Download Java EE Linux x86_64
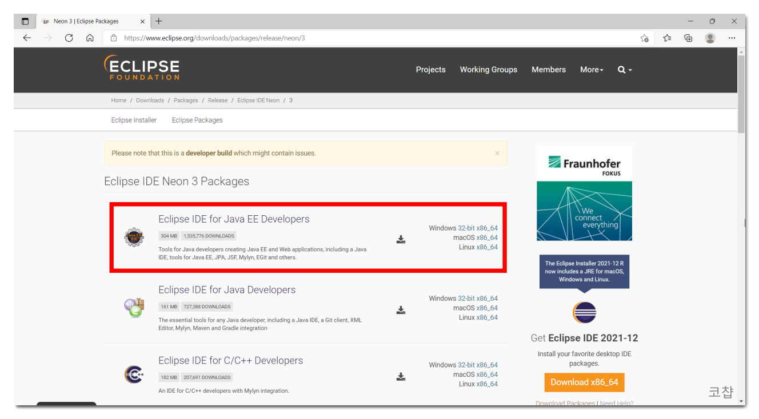The image size is (759, 419). click(487, 247)
